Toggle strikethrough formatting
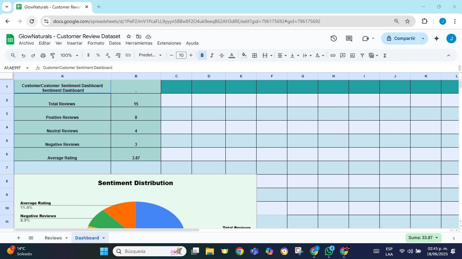Image resolution: width=462 pixels, height=259 pixels. [222, 55]
